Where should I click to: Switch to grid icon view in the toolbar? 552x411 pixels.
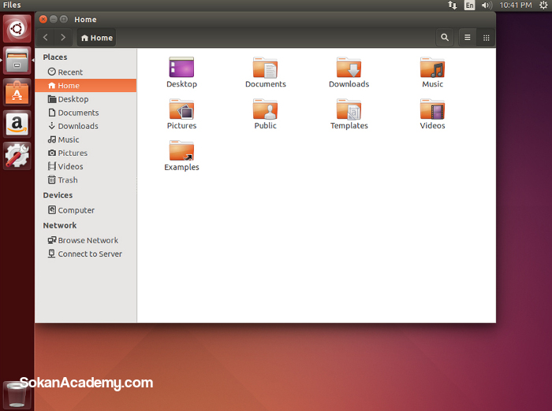(x=487, y=37)
